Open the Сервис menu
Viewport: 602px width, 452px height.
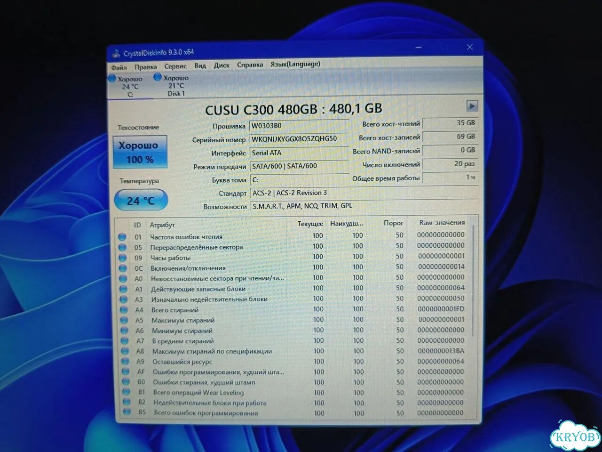(x=175, y=66)
